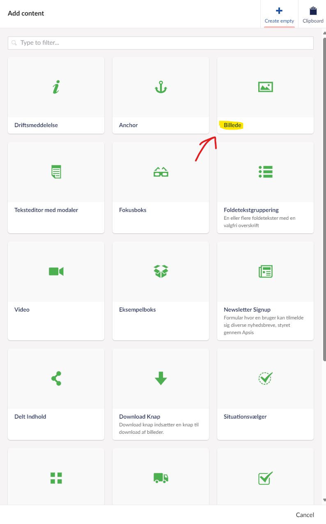Click the four-squares grid icon block

[56, 478]
